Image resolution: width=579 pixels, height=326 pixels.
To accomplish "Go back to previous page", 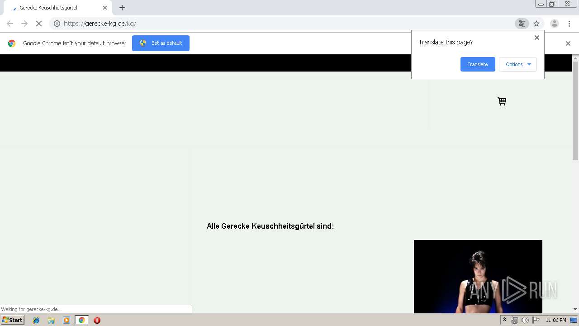I will coord(10,24).
